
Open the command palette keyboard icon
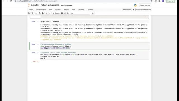[x=93, y=13]
